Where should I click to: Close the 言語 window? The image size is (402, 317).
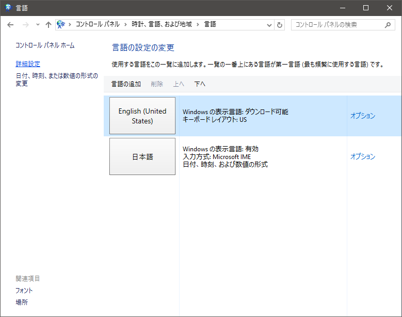click(x=390, y=8)
